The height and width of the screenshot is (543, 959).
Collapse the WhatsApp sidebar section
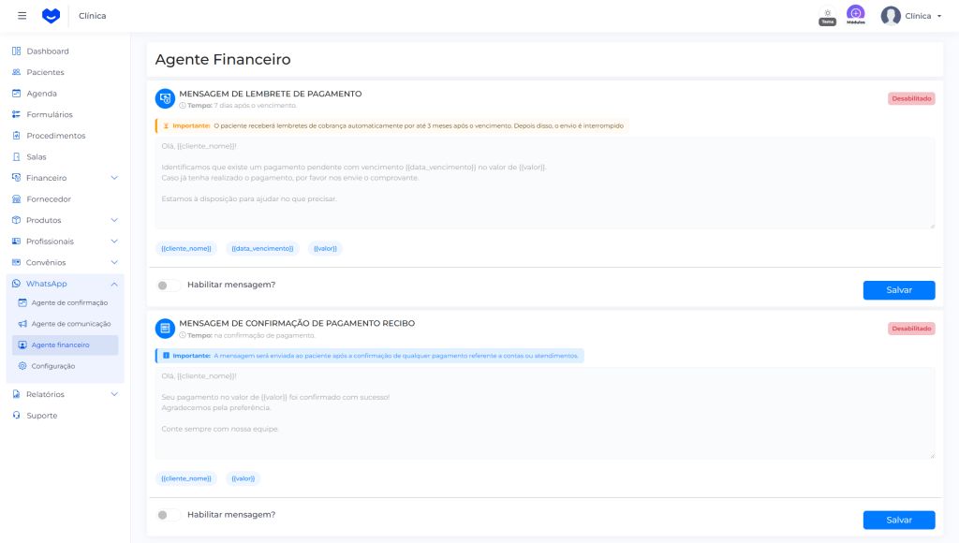pyautogui.click(x=114, y=284)
